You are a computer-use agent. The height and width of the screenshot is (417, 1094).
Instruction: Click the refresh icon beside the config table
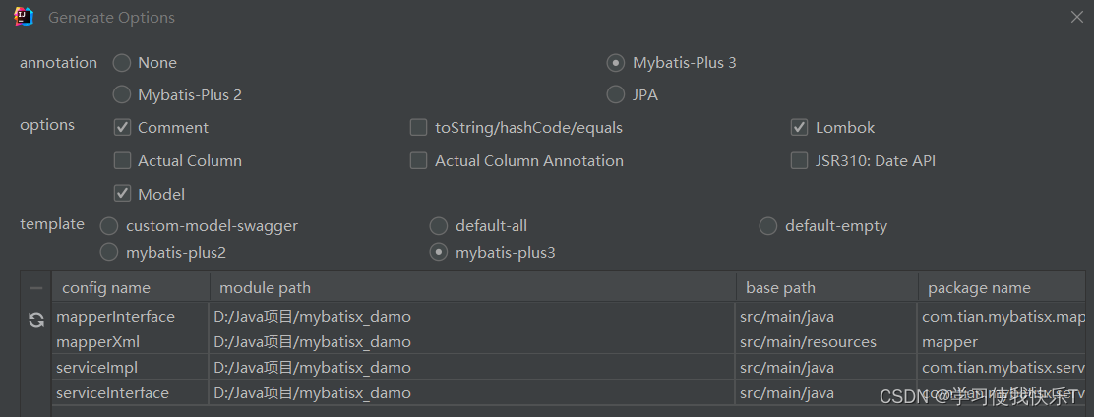click(36, 320)
